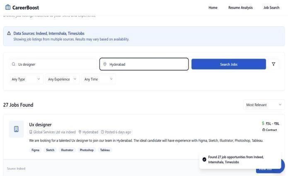Open the Ux designer job title

click(40, 124)
